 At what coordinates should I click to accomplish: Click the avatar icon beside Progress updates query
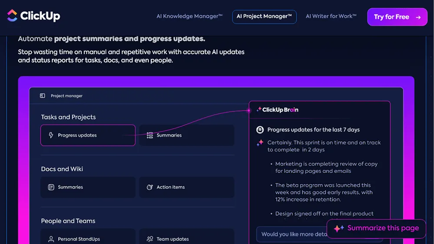(x=260, y=129)
